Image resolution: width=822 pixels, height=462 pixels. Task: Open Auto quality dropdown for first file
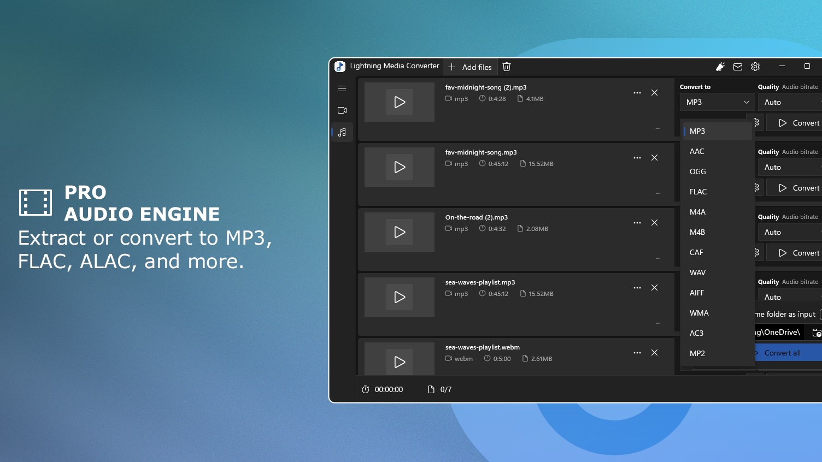click(790, 102)
